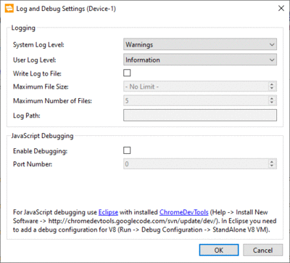The image size is (290, 263).
Task: Open the System Log Level dropdown
Action: tap(200, 44)
